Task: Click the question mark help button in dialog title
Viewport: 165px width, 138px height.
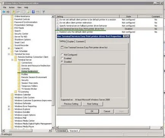Action: click(124, 36)
